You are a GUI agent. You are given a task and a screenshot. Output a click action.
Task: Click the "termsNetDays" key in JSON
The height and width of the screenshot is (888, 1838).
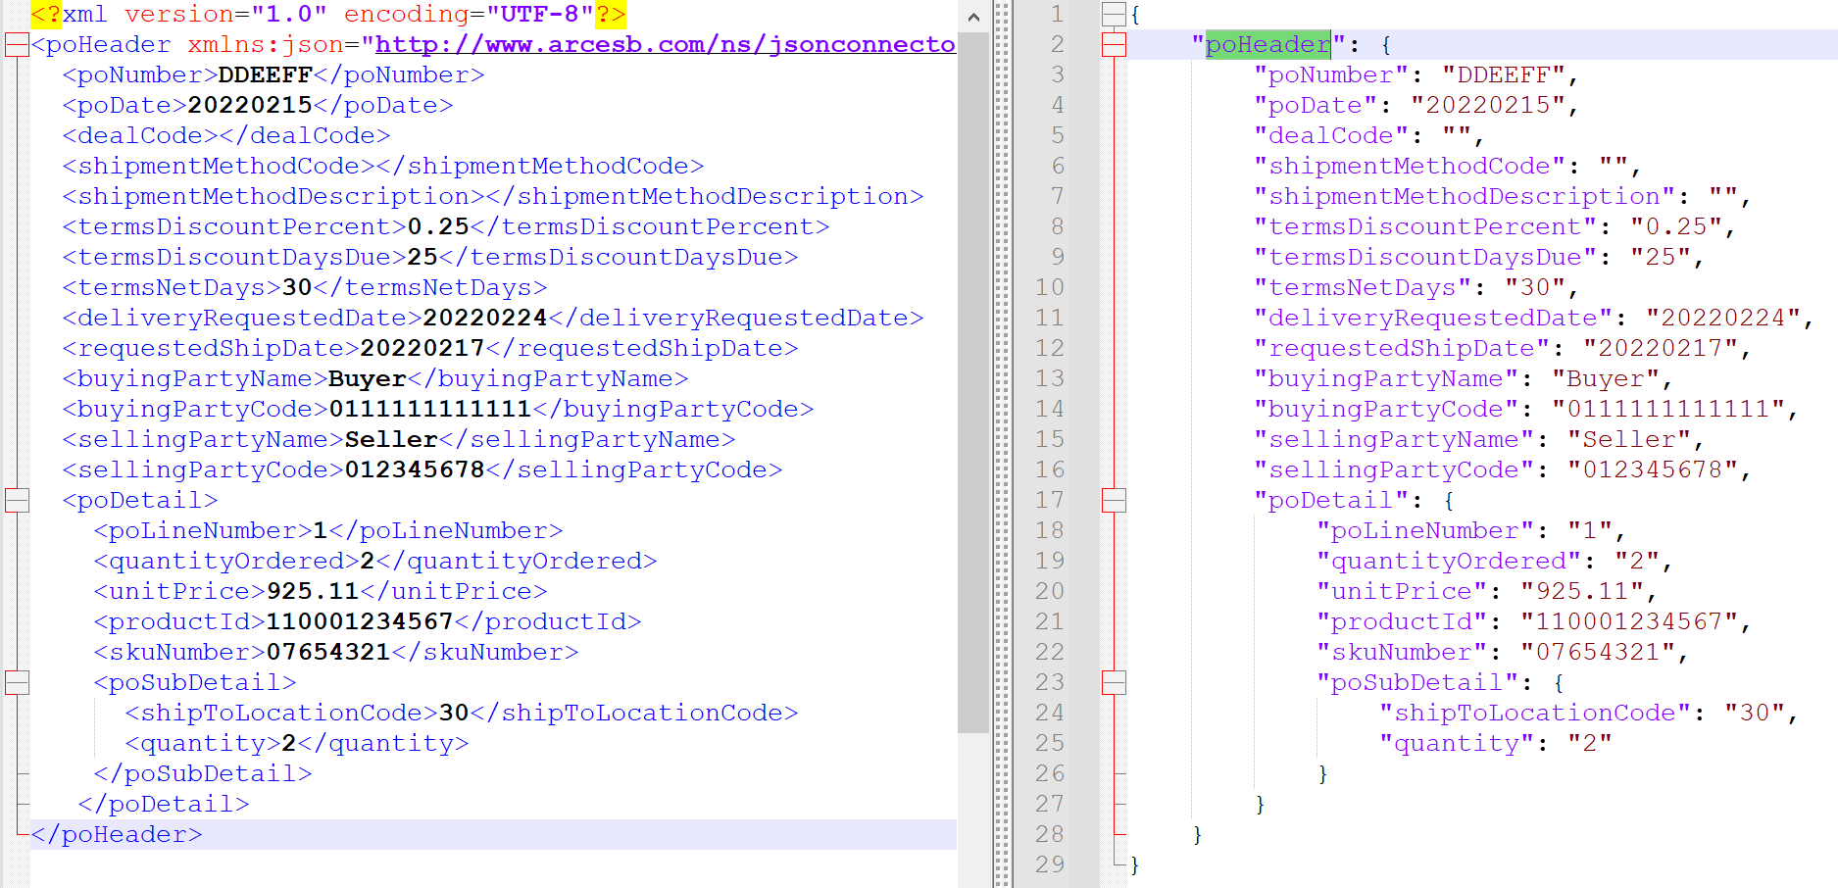1363,288
